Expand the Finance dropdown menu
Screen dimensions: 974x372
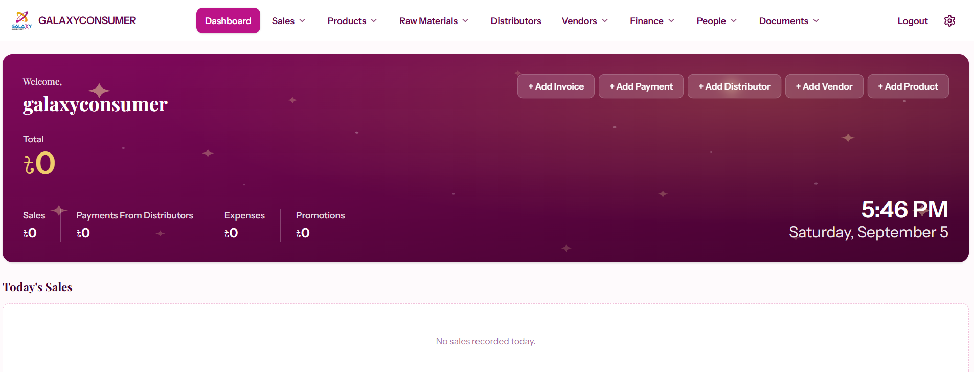[x=652, y=21]
